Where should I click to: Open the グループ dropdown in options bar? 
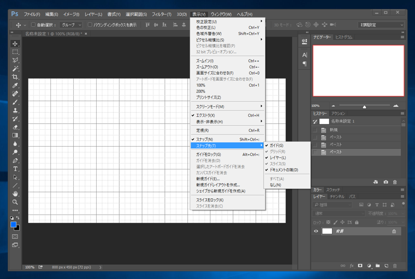(71, 25)
